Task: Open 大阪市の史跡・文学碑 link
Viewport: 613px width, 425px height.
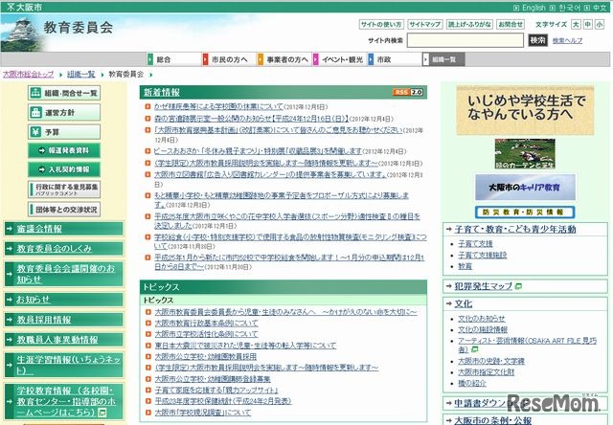Action: click(x=491, y=361)
